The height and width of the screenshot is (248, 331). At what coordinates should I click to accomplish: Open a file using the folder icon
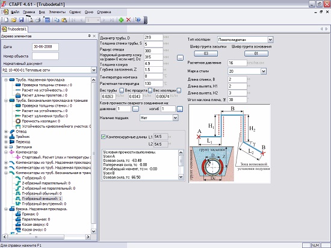[x=14, y=20]
